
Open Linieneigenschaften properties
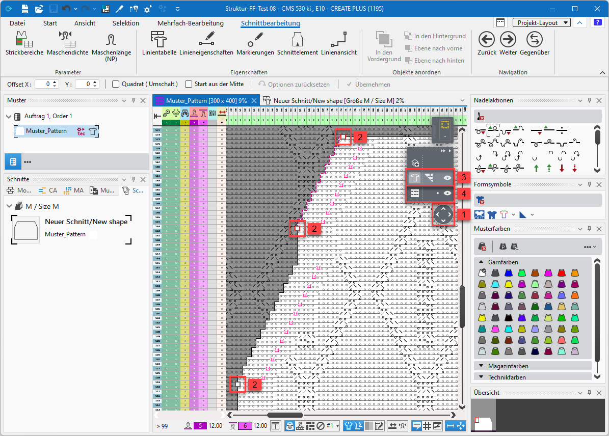[206, 40]
